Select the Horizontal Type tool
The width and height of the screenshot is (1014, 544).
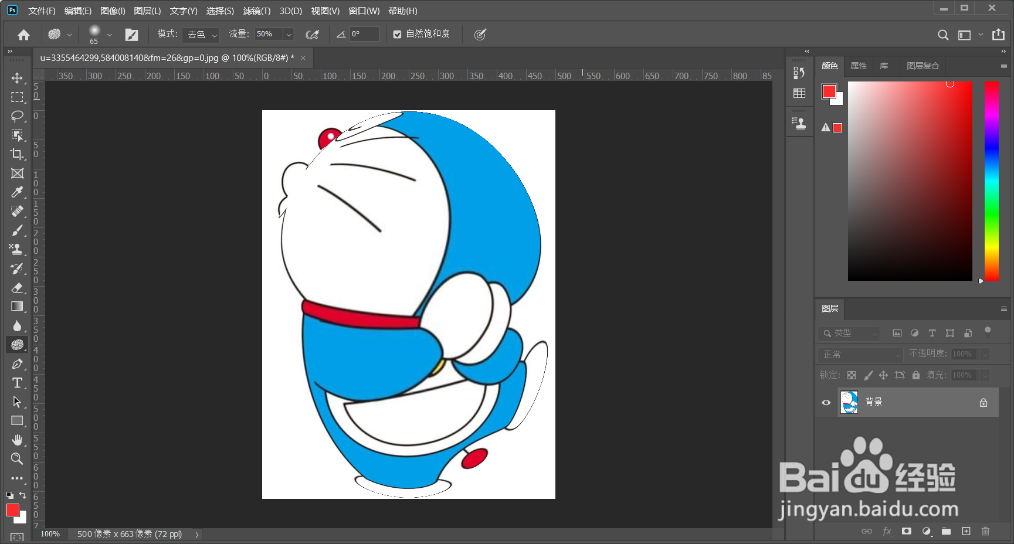point(17,383)
